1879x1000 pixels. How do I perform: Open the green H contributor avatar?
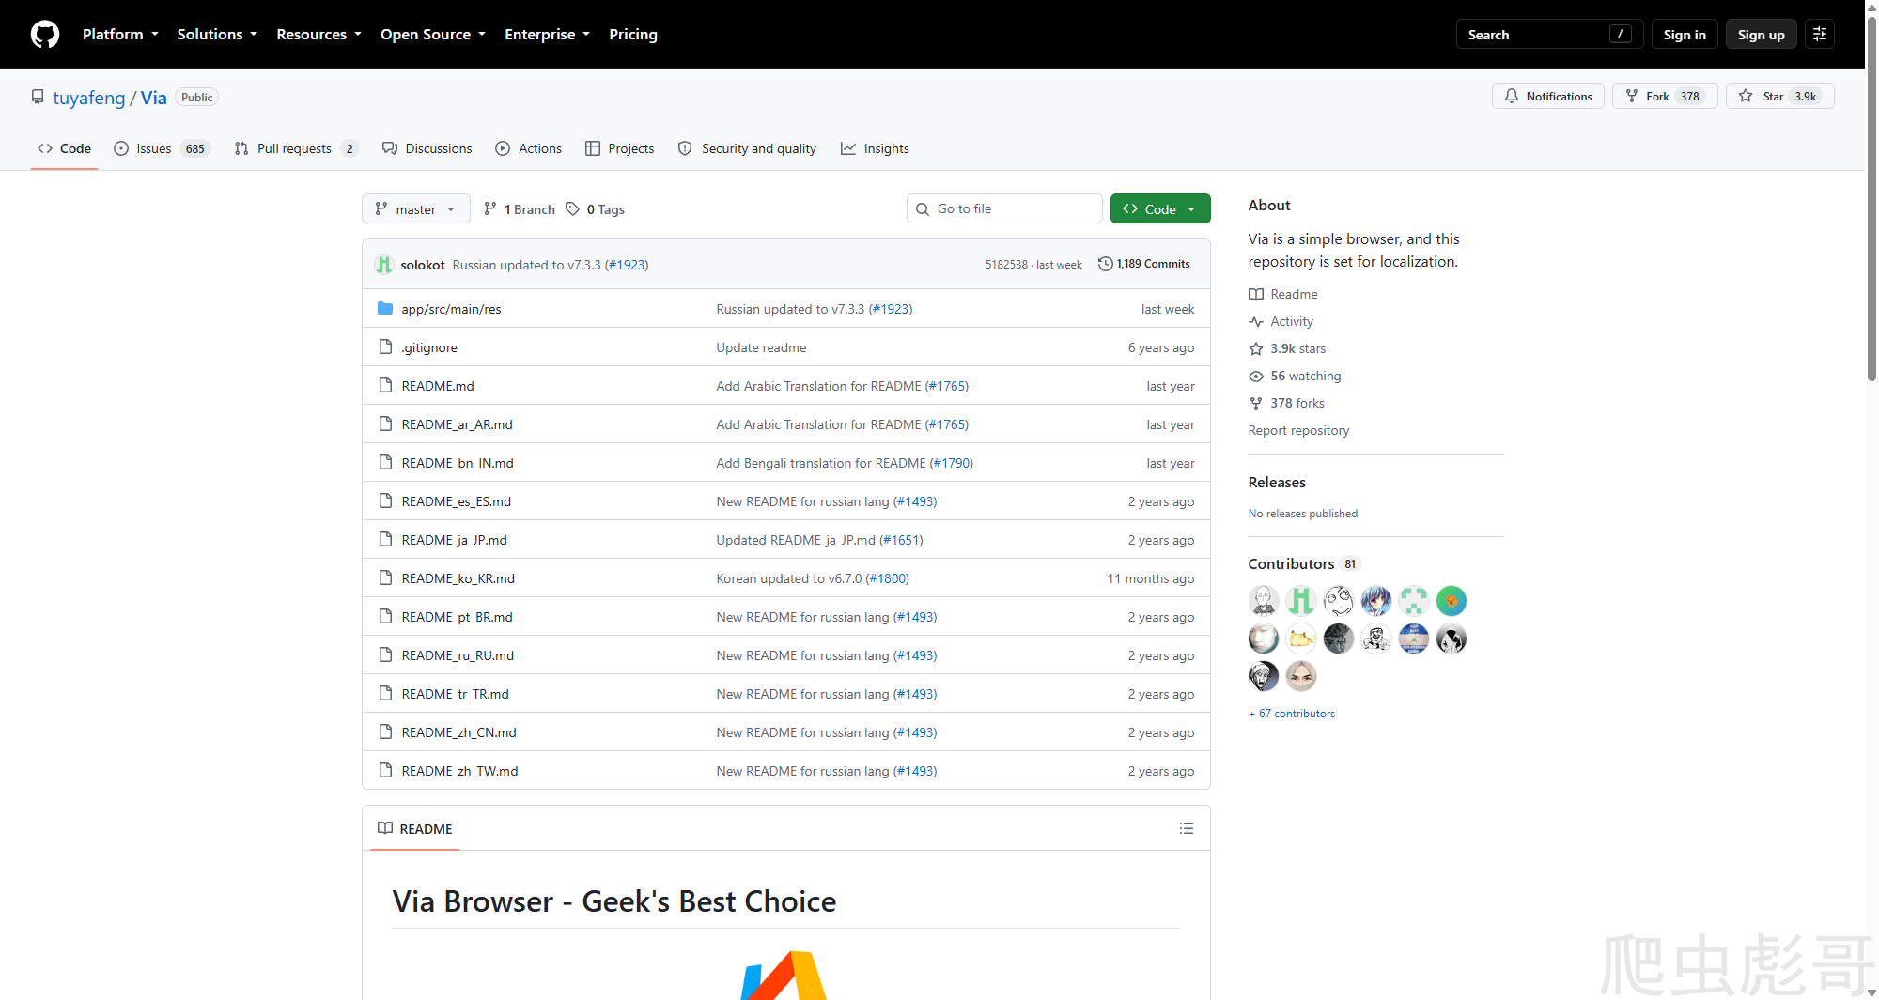1301,601
